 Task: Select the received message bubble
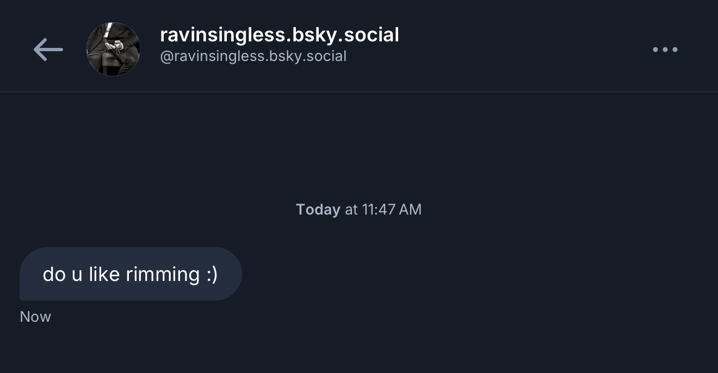click(131, 274)
